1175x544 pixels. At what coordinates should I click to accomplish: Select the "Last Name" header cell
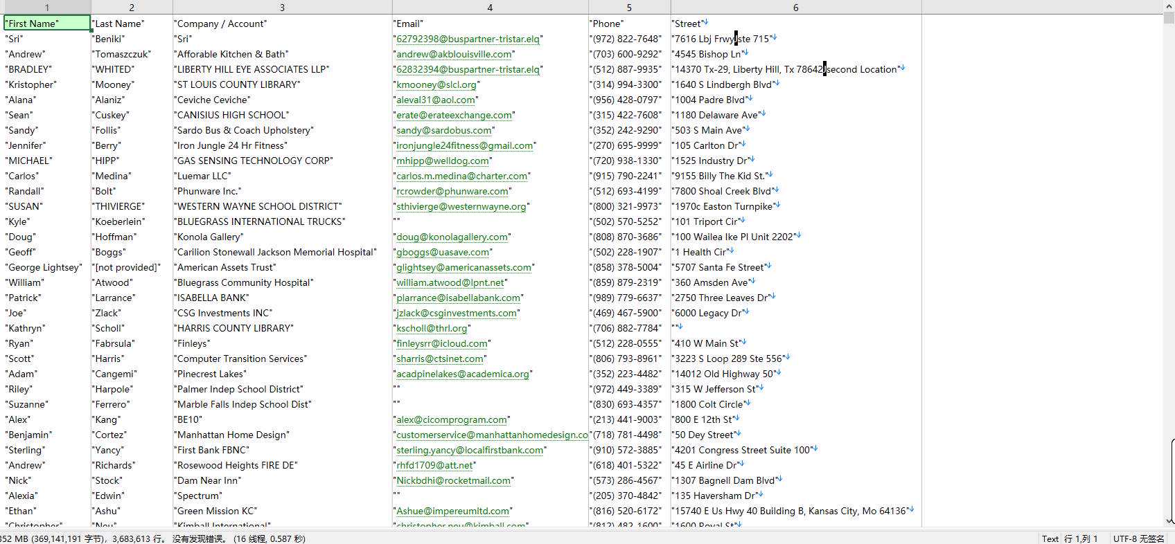pyautogui.click(x=132, y=24)
